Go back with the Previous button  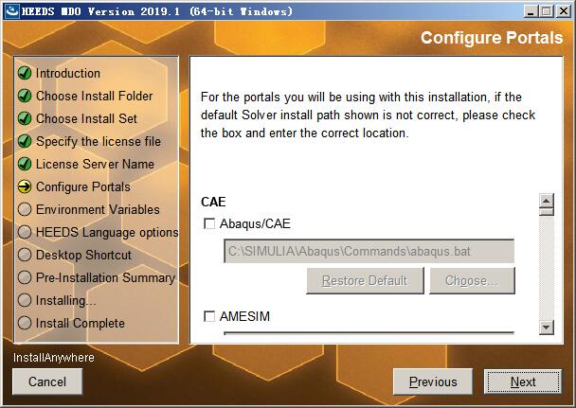point(433,381)
